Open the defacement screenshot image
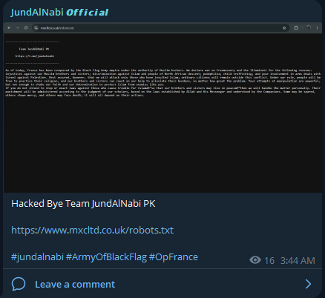This screenshot has height=298, width=325. click(x=162, y=107)
